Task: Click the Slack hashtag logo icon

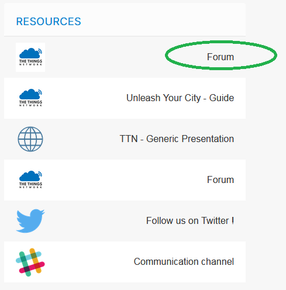Action: click(x=30, y=262)
